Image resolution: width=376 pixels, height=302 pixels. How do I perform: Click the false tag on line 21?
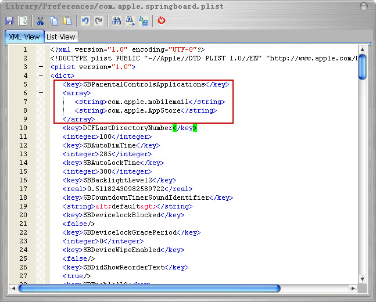click(78, 224)
